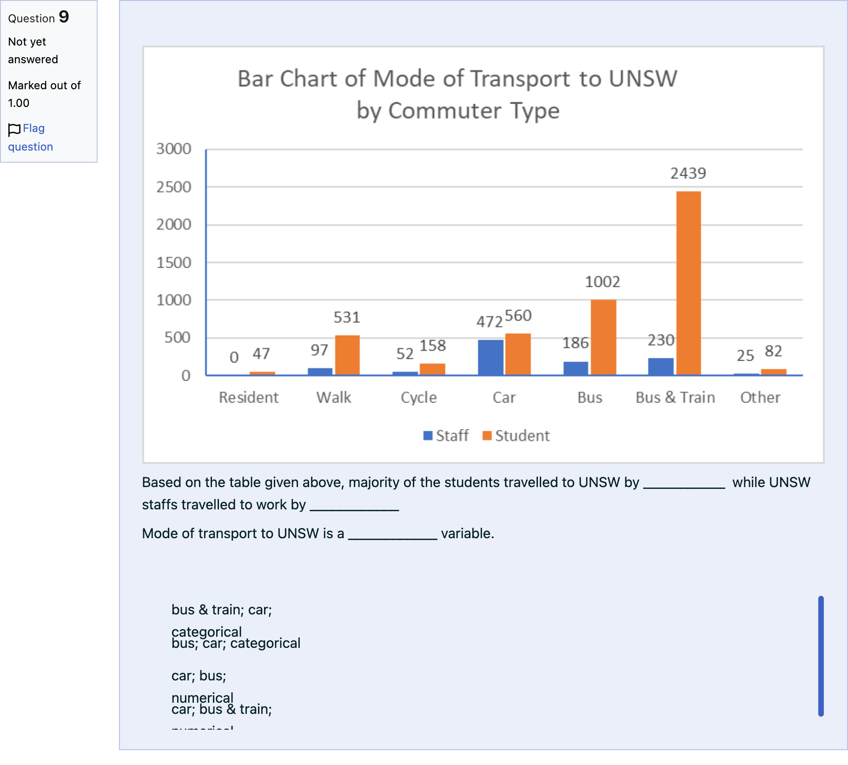Click the blue Car staff bar
Screen dimensions: 848x765
click(x=490, y=357)
